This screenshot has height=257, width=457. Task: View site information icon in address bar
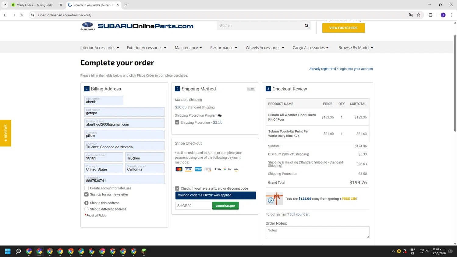pyautogui.click(x=33, y=15)
